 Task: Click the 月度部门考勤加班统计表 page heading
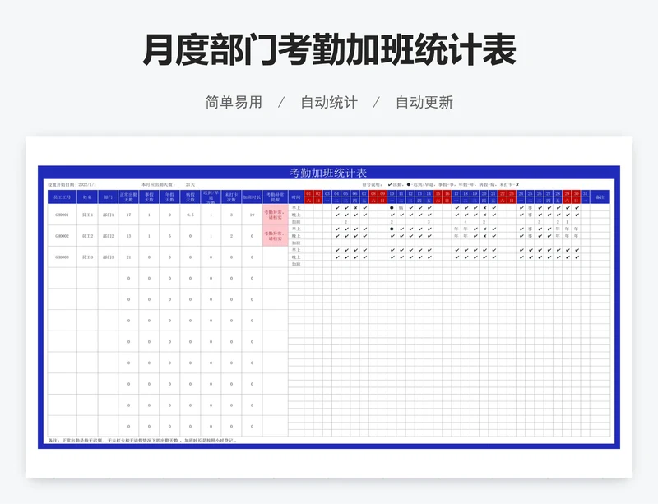(329, 51)
